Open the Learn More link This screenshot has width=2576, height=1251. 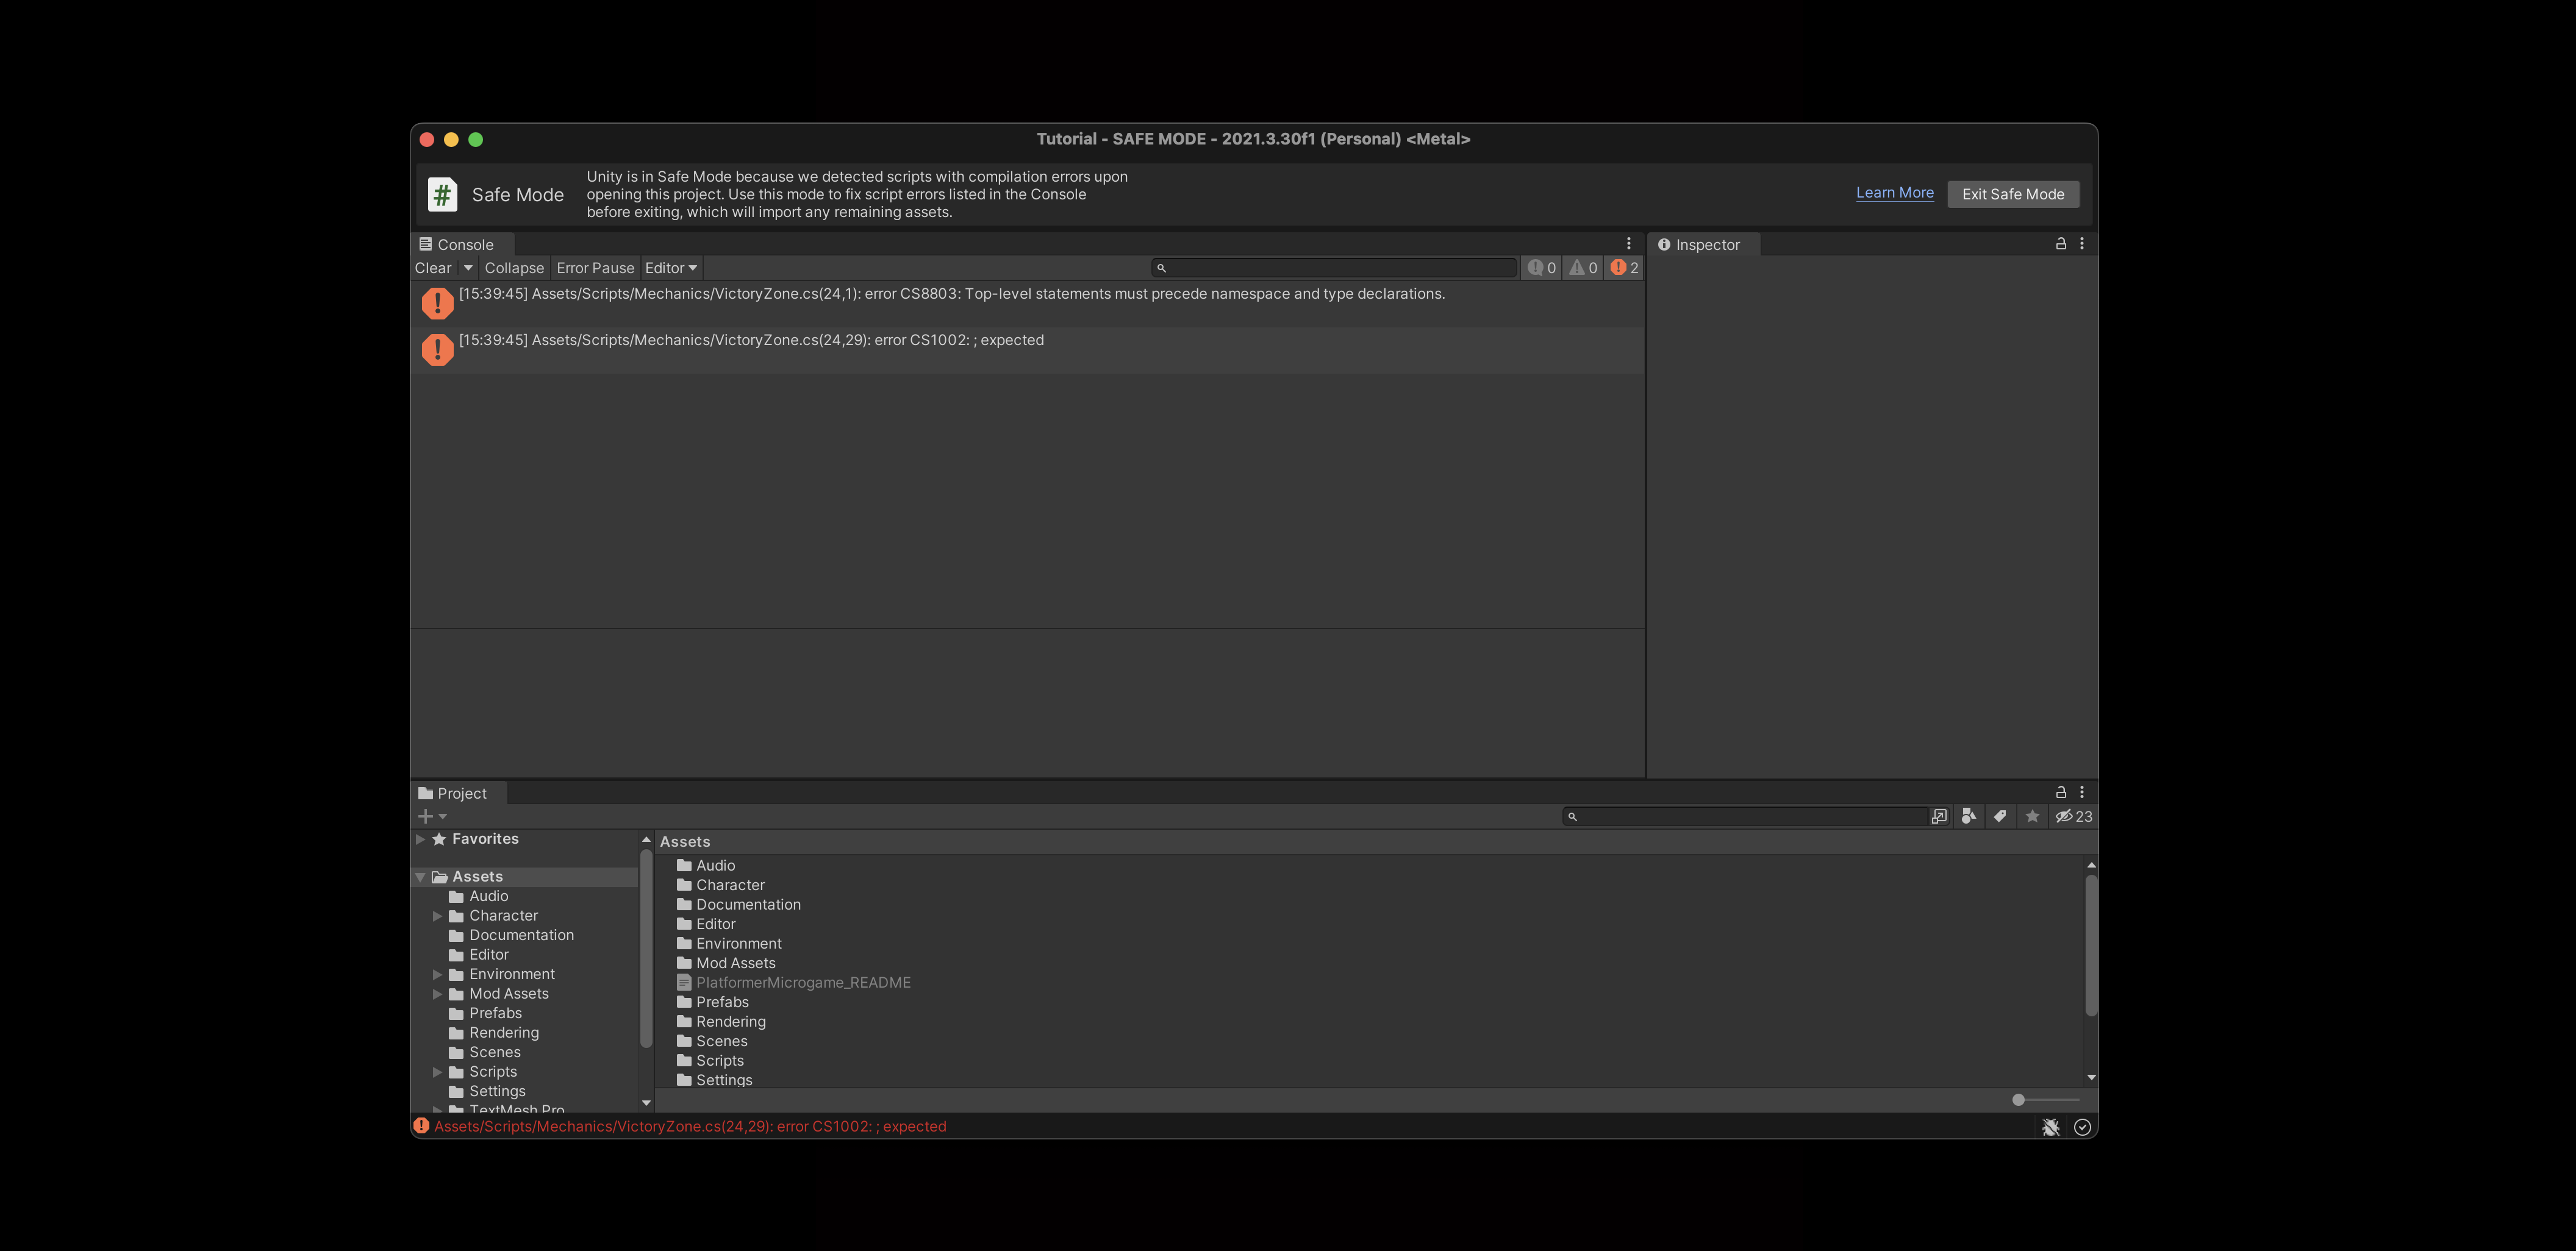coord(1894,193)
